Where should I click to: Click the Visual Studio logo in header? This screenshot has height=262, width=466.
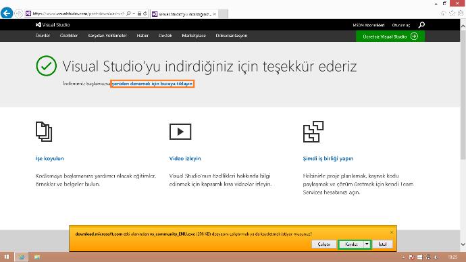point(53,25)
